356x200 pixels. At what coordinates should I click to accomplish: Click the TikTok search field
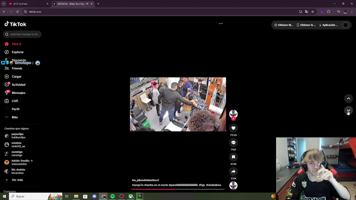coord(22,34)
